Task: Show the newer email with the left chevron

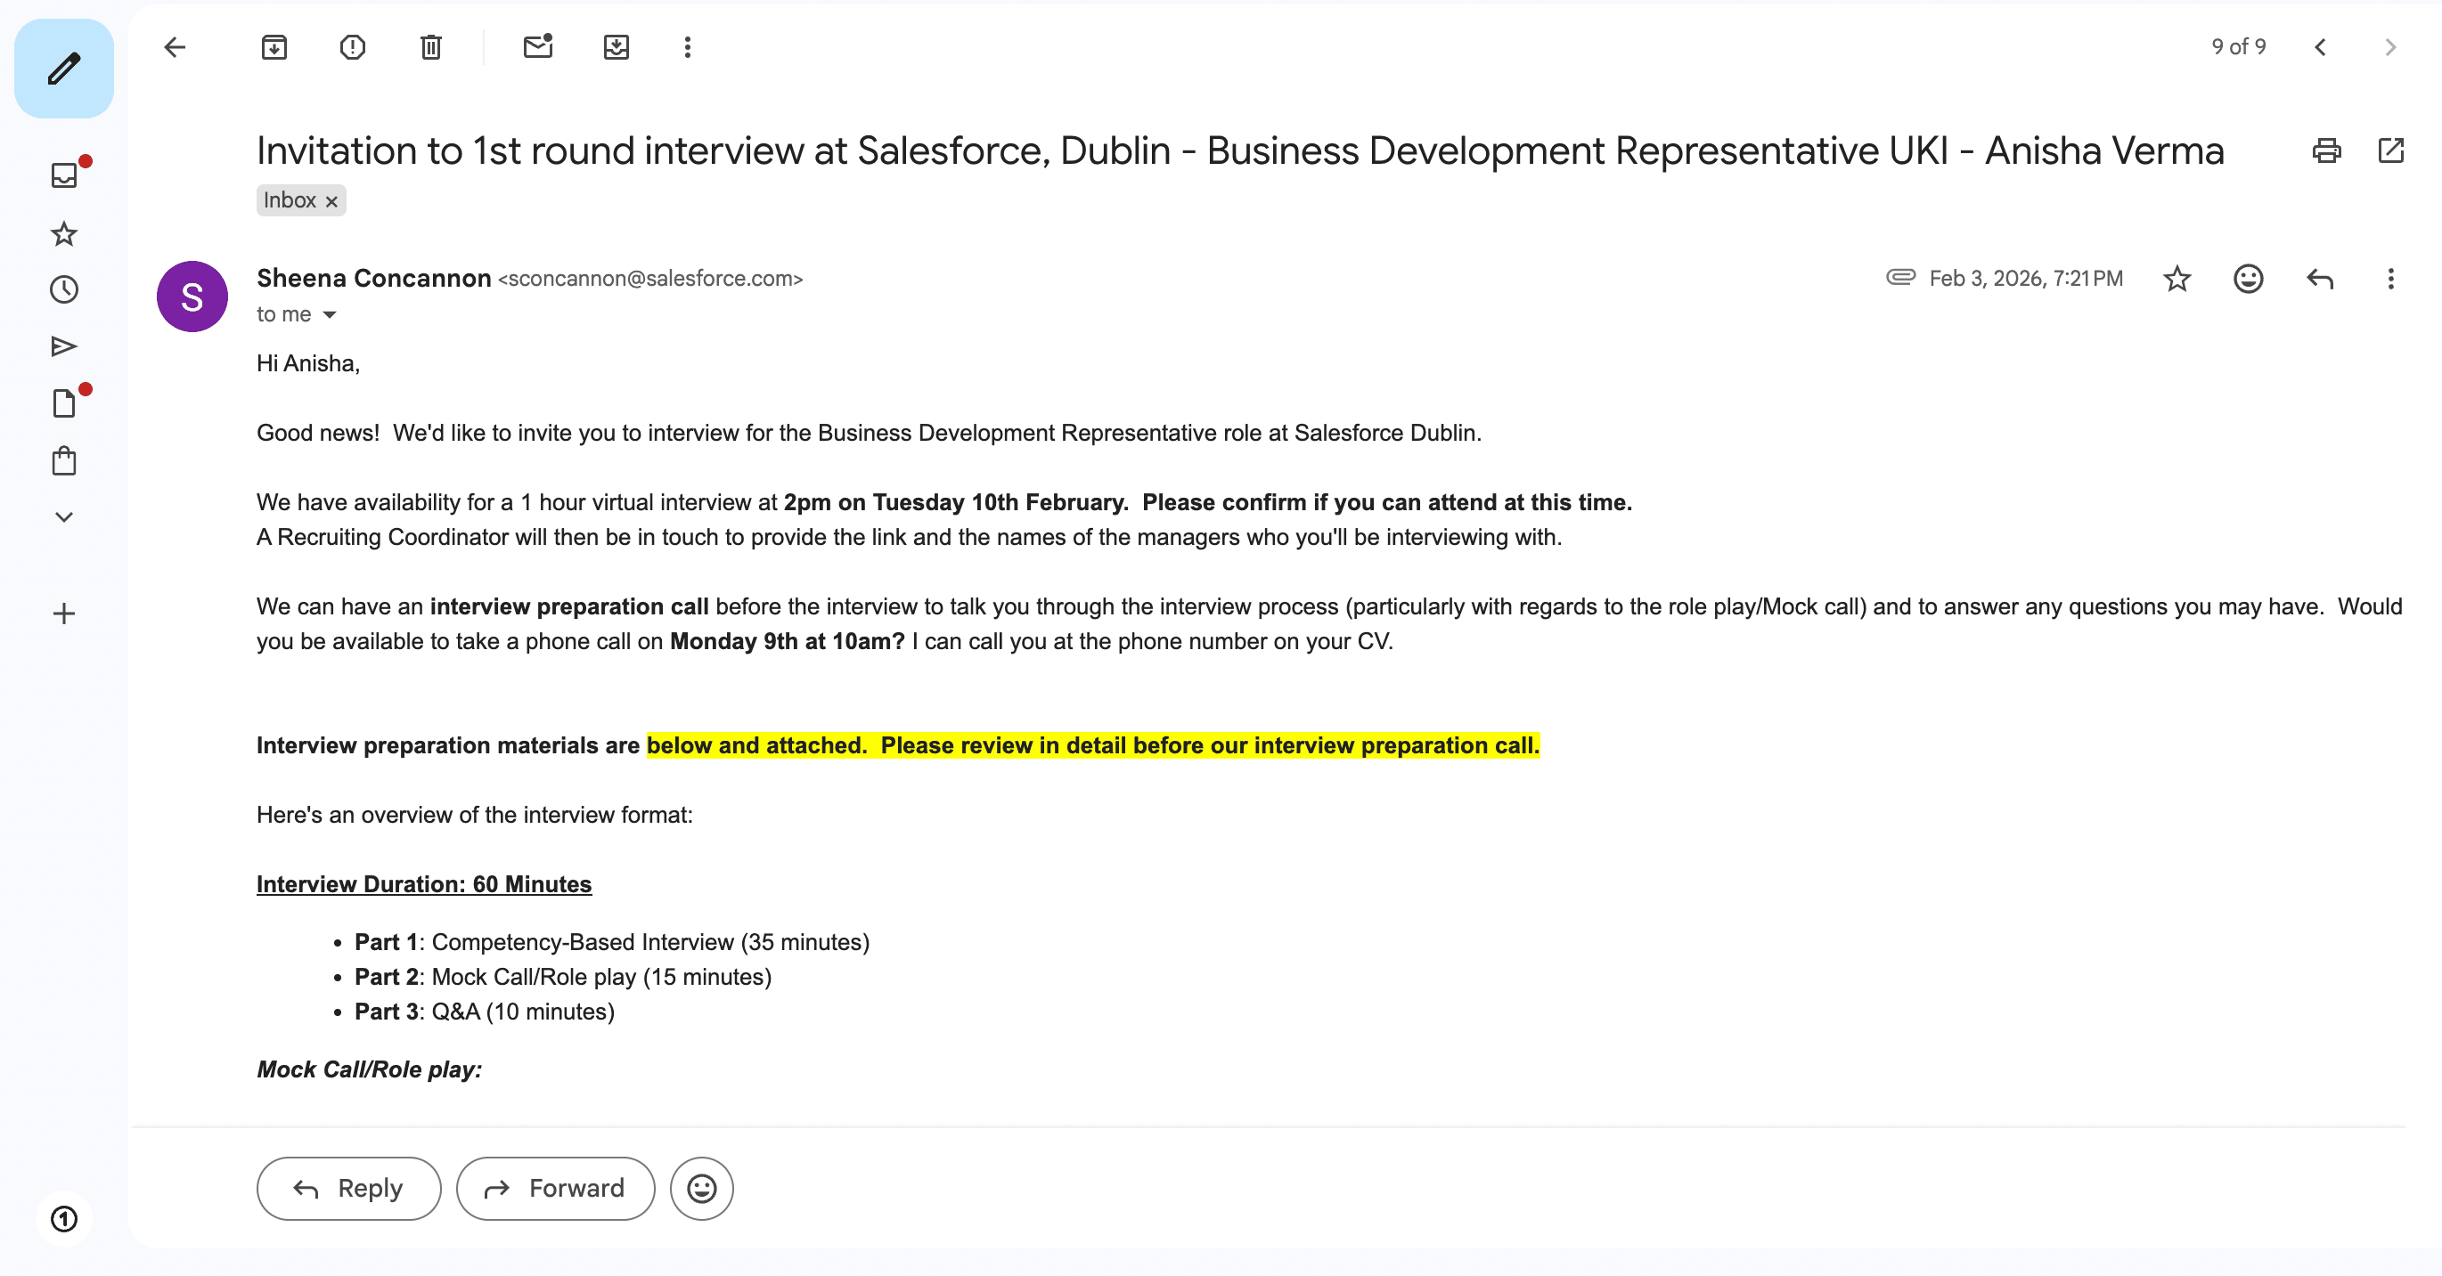Action: (2320, 47)
